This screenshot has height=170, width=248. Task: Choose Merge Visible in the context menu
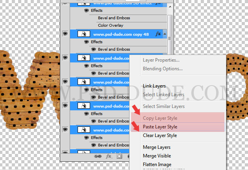157,156
